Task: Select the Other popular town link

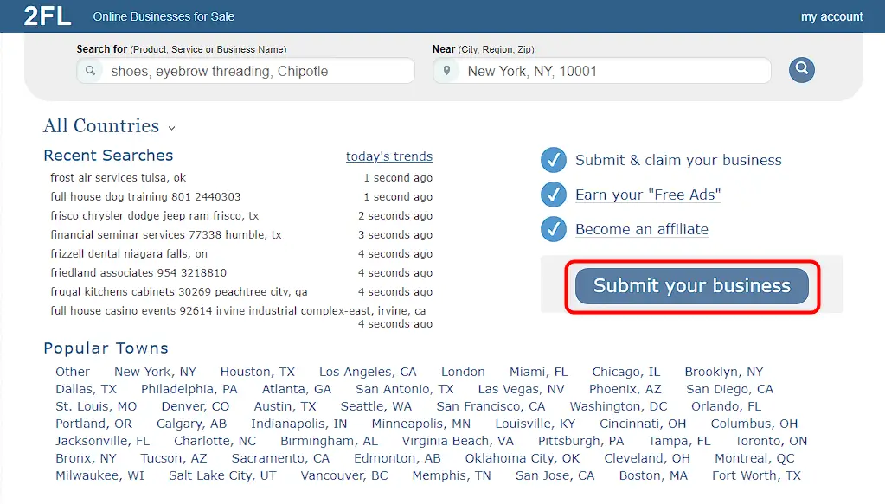Action: (73, 372)
